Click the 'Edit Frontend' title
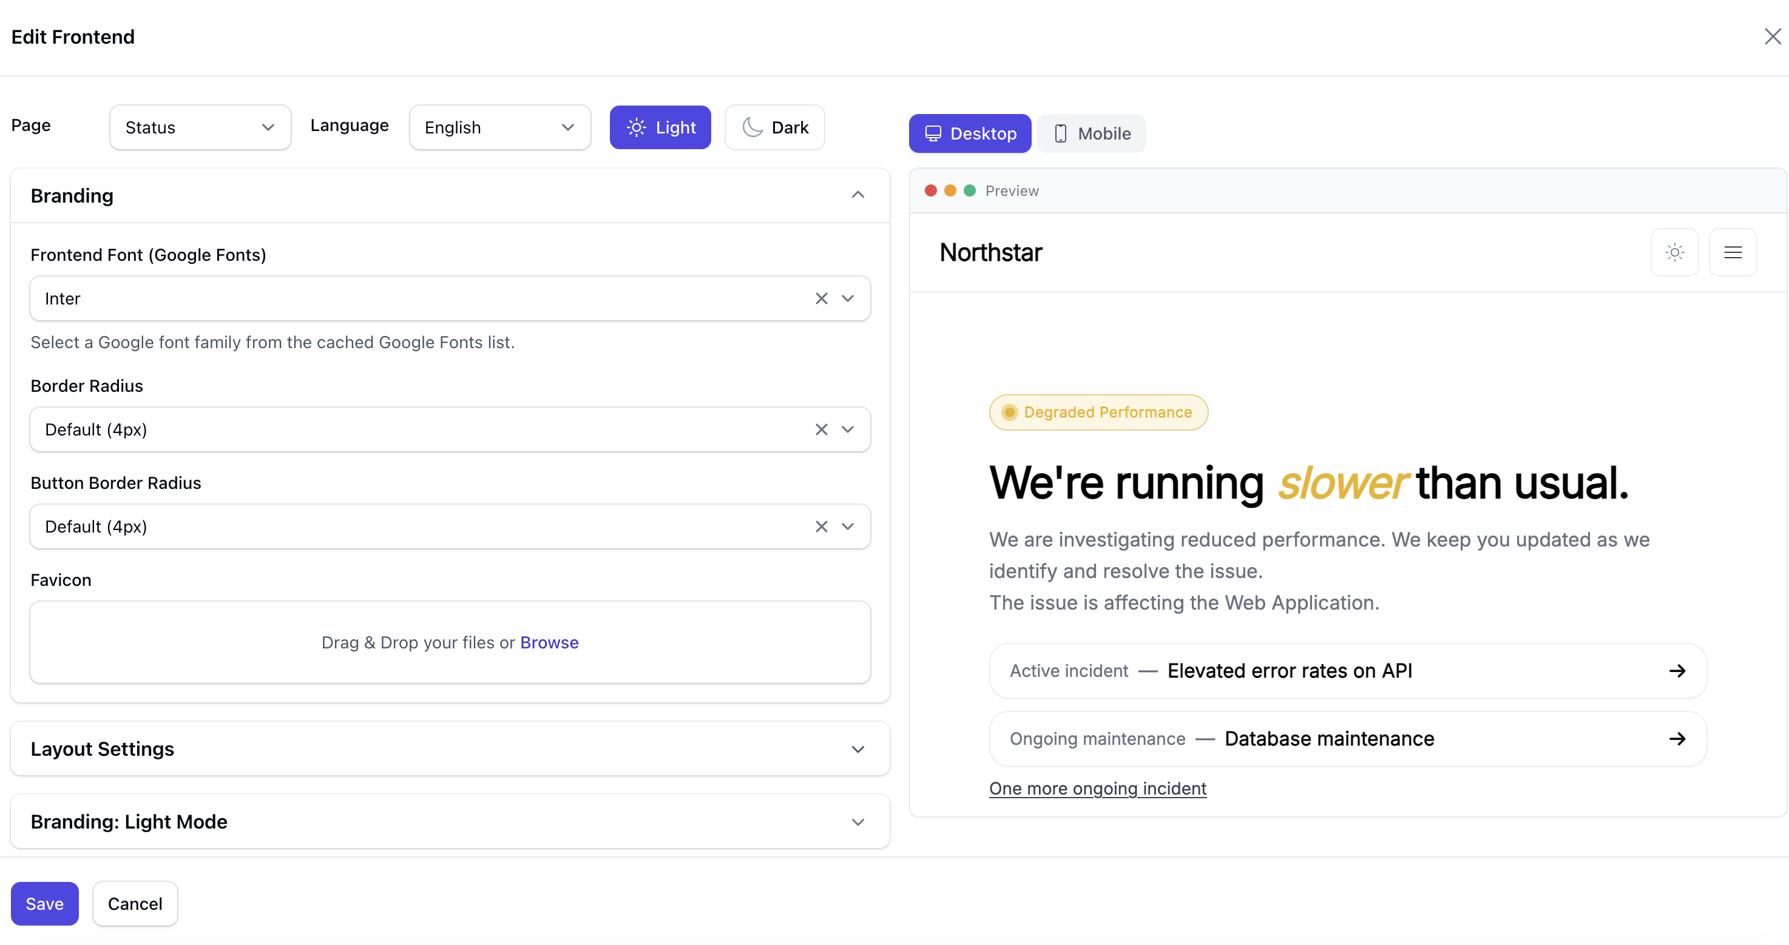The height and width of the screenshot is (945, 1789). 72,37
